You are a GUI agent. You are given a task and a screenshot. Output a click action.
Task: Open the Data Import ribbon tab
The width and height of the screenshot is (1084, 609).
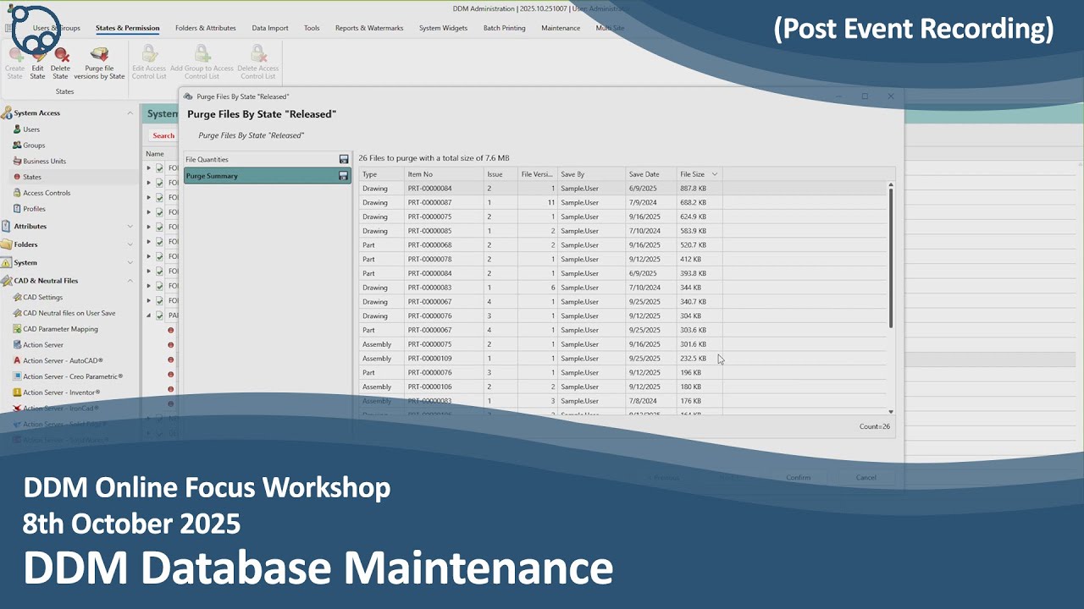[270, 28]
